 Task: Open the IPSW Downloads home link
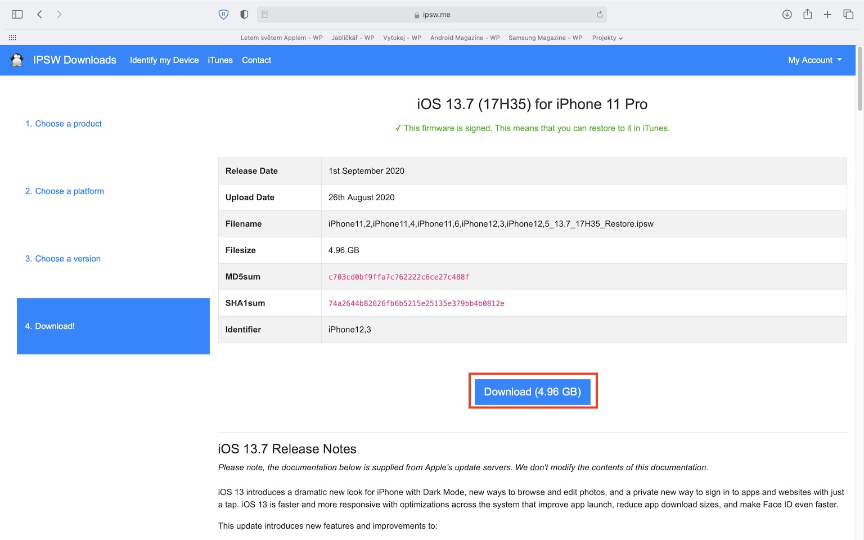(x=75, y=60)
